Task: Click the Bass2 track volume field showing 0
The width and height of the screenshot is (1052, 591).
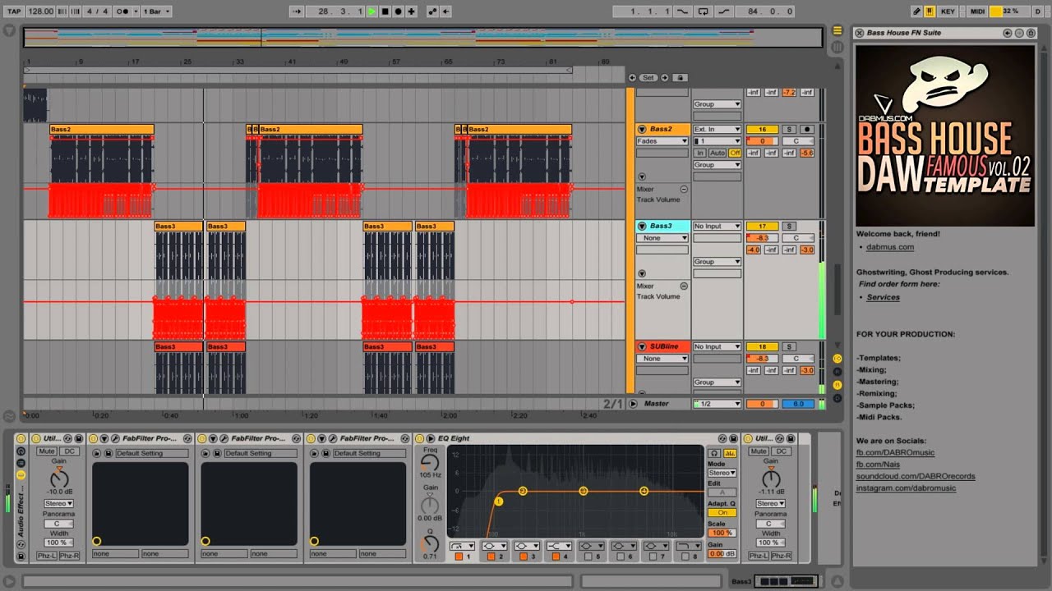Action: pyautogui.click(x=762, y=141)
